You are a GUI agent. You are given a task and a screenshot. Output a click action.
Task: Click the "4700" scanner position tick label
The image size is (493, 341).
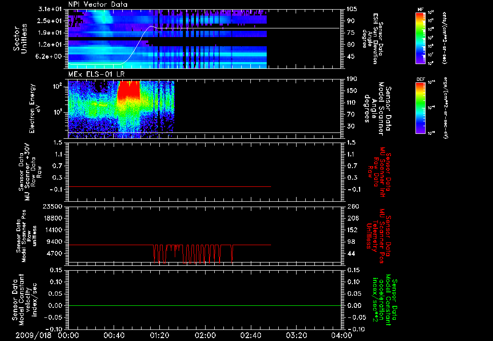coord(55,253)
